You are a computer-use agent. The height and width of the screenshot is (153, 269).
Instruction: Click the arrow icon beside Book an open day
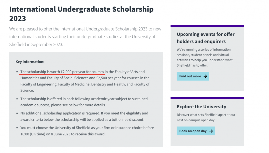pyautogui.click(x=211, y=131)
